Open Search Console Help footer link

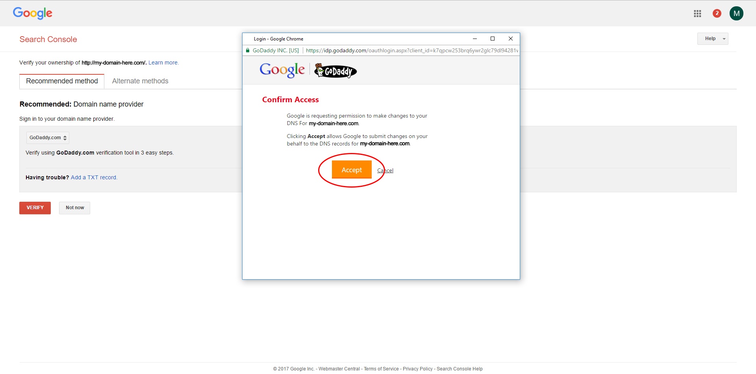click(460, 369)
